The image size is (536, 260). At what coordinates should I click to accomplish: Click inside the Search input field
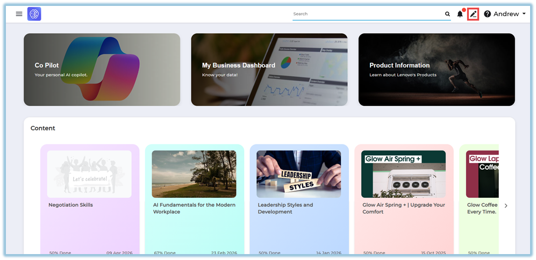[366, 14]
